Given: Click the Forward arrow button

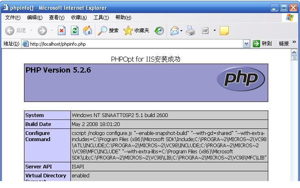Looking at the screenshot, I should pyautogui.click(x=42, y=31).
